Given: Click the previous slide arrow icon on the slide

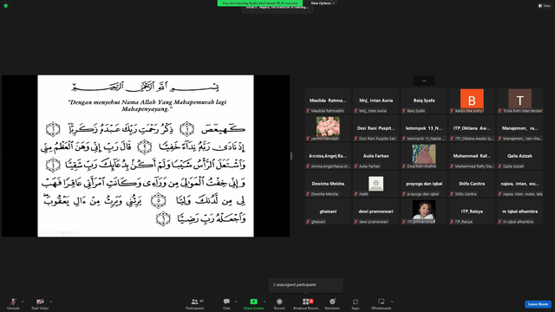Looking at the screenshot, I should coord(42,233).
